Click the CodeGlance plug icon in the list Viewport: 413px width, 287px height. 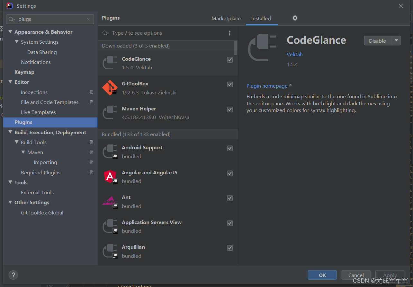[110, 63]
